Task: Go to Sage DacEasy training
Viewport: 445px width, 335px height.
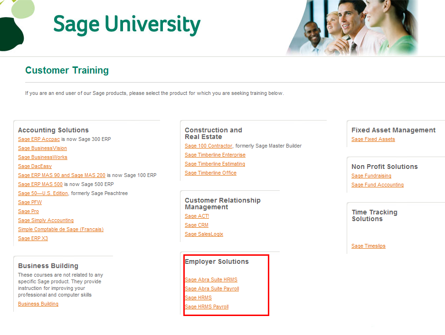Action: (x=35, y=166)
